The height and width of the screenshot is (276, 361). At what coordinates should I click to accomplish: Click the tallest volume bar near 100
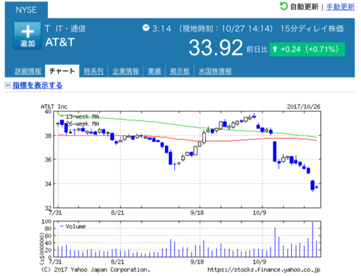click(x=312, y=239)
